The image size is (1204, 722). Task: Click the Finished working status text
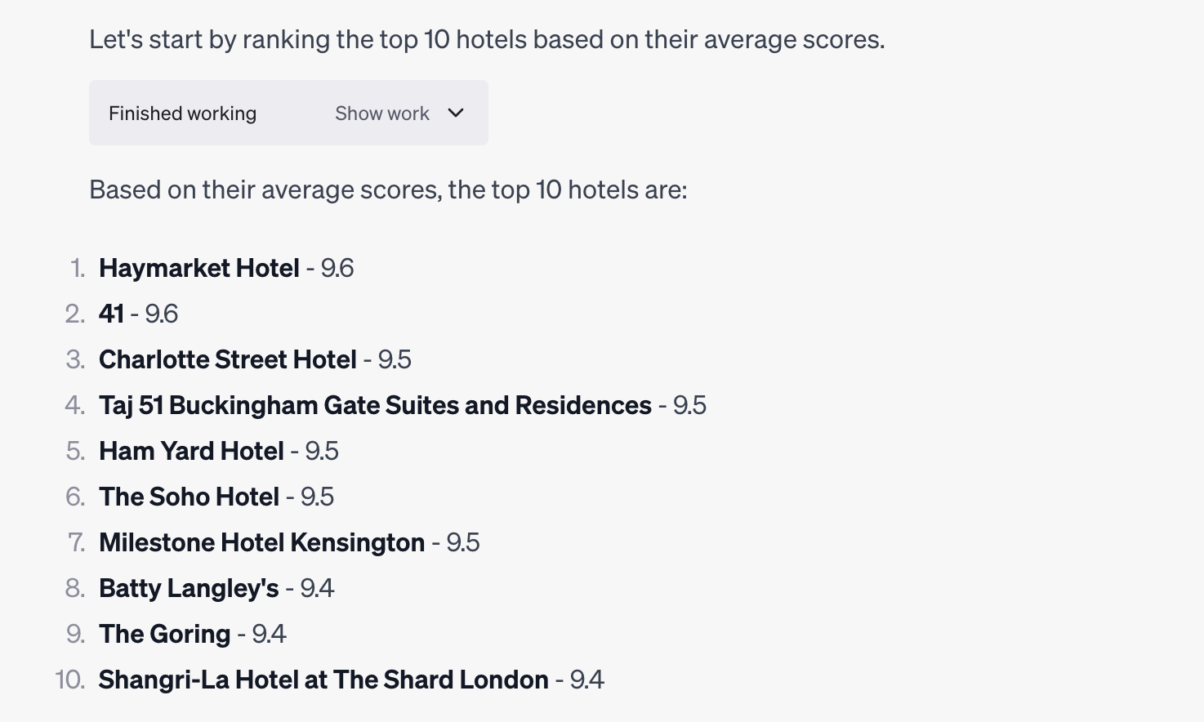(183, 114)
